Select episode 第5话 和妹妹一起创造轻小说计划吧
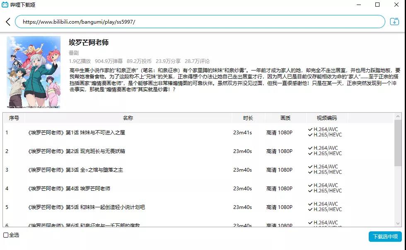Viewport: 406px width, 250px height. pyautogui.click(x=86, y=207)
